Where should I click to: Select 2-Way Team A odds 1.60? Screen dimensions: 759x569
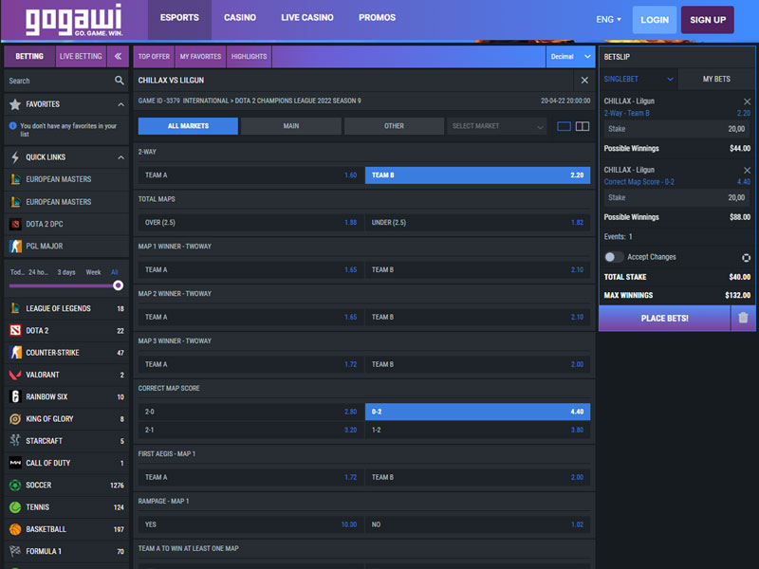coord(251,175)
